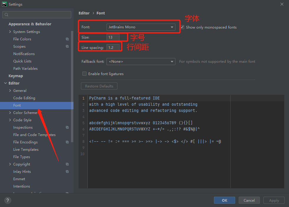Click the Size field showing 13

113,37
